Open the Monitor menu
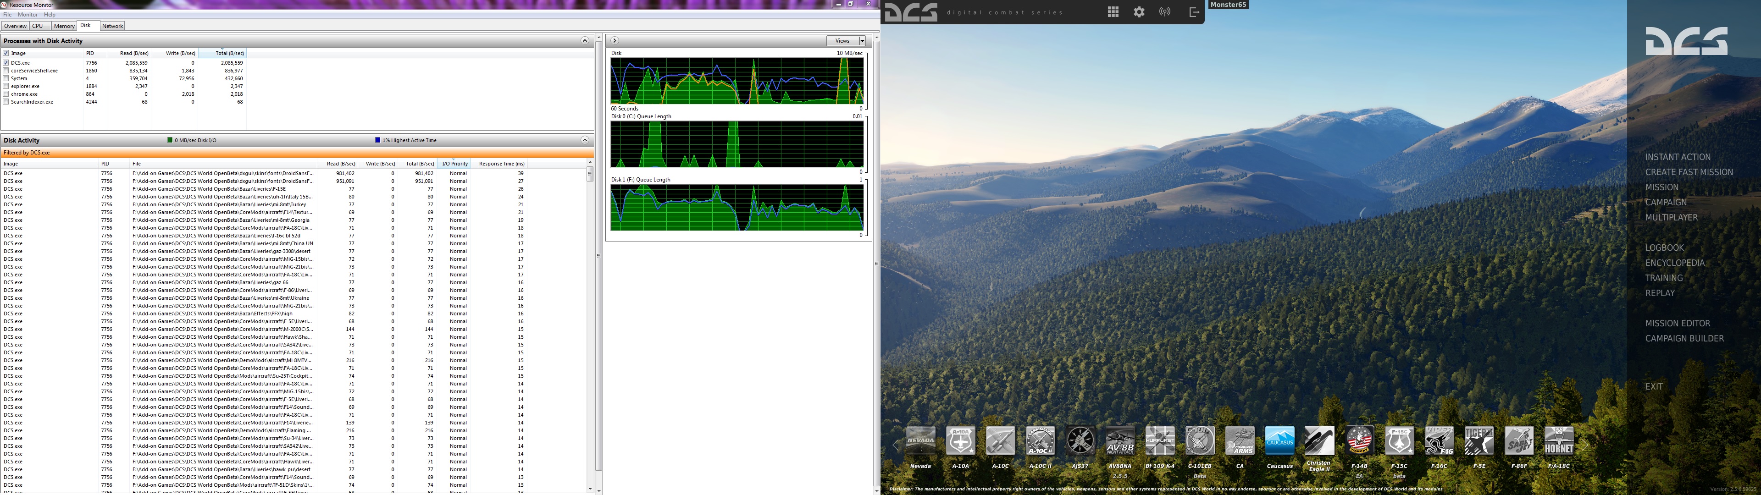Image resolution: width=1761 pixels, height=495 pixels. 28,14
